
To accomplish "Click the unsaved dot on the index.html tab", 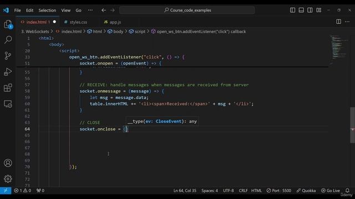I will pyautogui.click(x=54, y=22).
